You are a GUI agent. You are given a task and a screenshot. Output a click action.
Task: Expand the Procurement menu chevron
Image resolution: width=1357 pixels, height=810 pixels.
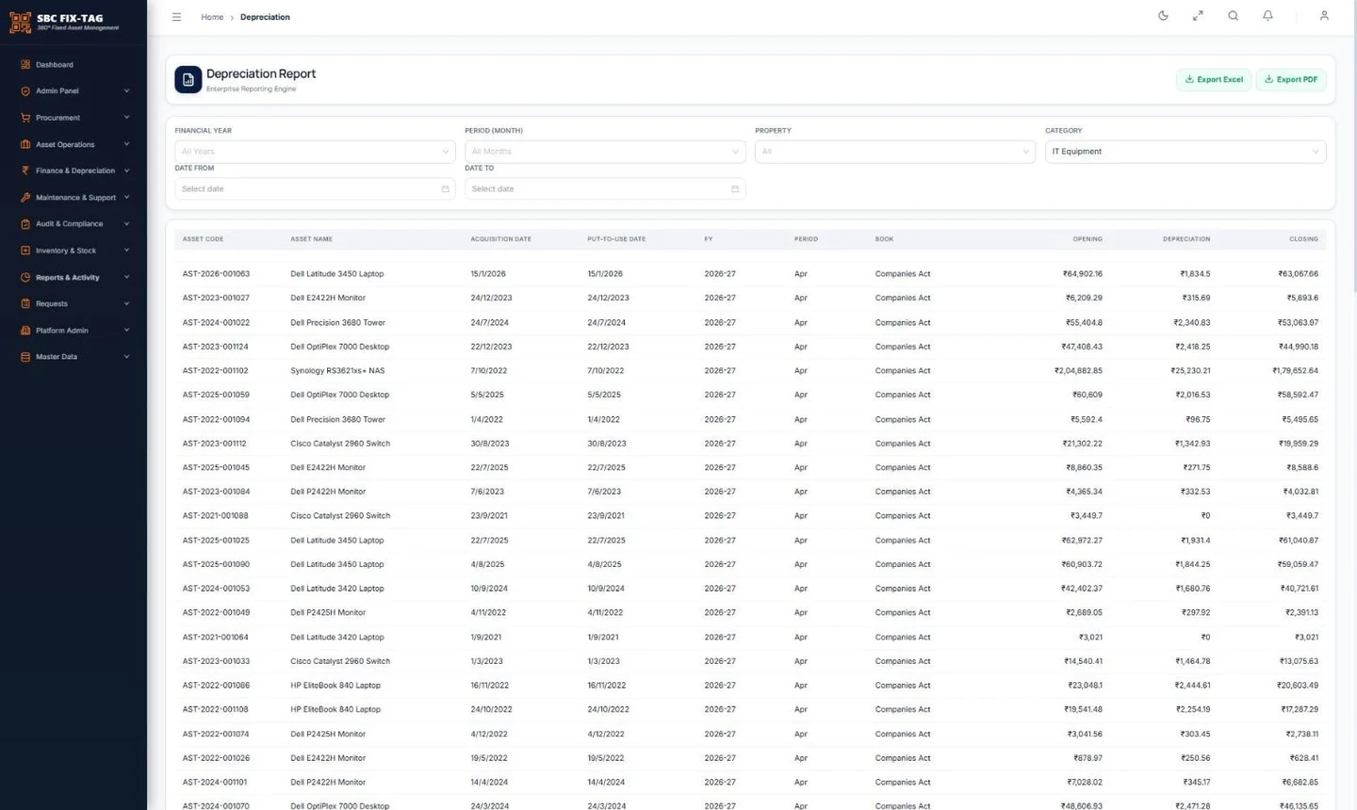click(126, 118)
